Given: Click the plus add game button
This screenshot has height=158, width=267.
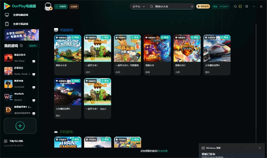Looking at the screenshot, I should click(20, 126).
